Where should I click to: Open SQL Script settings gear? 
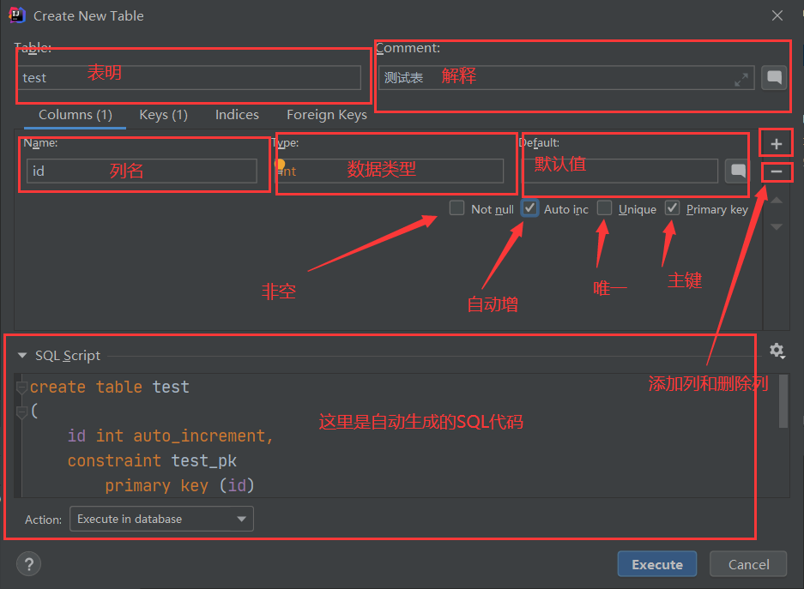[x=777, y=351]
